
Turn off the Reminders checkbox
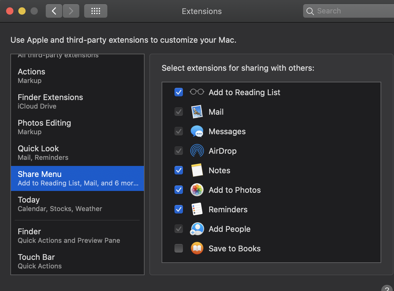179,209
